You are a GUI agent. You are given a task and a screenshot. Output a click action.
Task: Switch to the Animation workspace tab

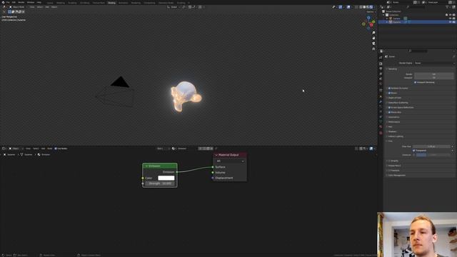click(x=124, y=3)
